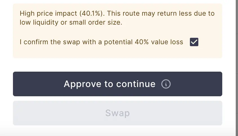Screen dimensions: 238x136
Task: Click the grey 'Swap' label text
Action: click(x=117, y=113)
